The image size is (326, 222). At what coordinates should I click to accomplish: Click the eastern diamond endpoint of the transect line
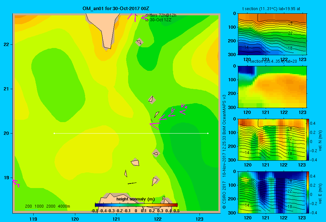tap(208, 133)
